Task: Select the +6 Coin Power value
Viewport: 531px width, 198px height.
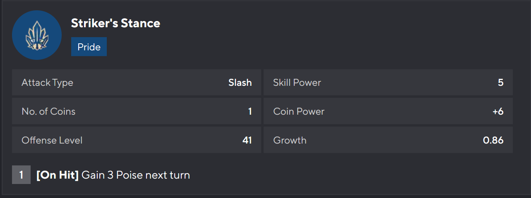Action: click(498, 111)
